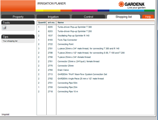Click the GARDENA logo
Image resolution: width=158 pixels, height=120 pixels.
[132, 5]
